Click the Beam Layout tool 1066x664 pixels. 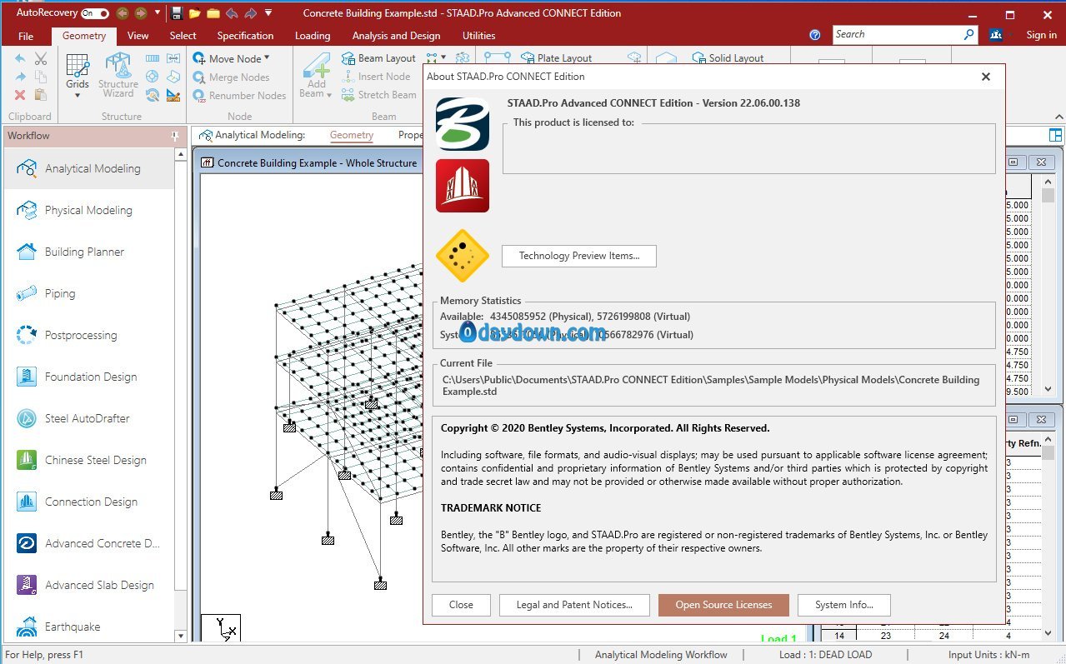(378, 58)
